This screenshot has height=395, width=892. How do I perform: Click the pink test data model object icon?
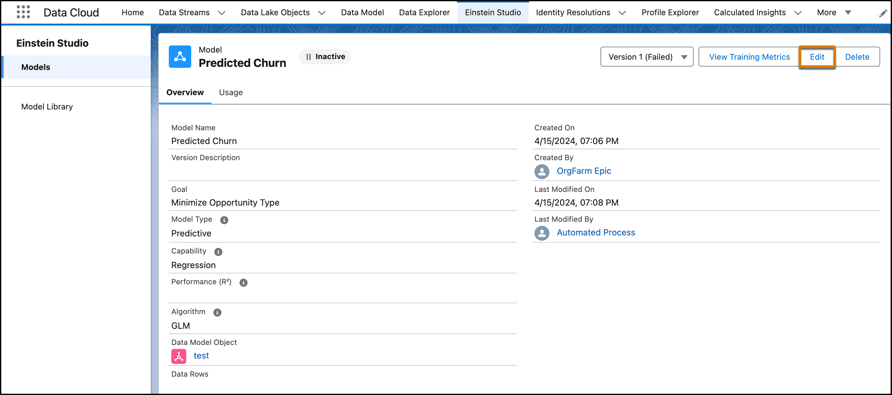point(179,356)
